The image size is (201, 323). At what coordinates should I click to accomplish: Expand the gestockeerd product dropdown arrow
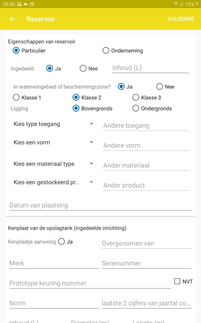pyautogui.click(x=91, y=182)
